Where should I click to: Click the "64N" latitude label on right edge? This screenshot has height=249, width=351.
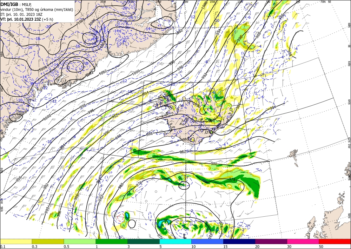tap(349, 101)
